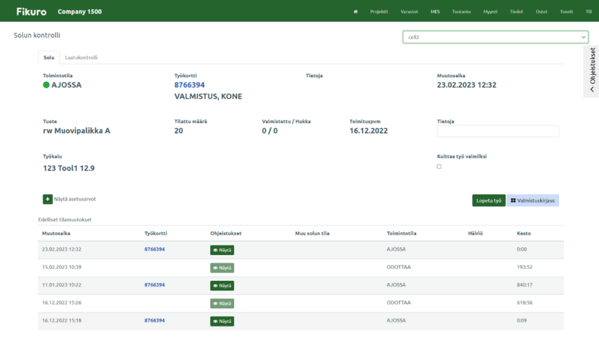Click ODOTTAA in the 15.02.2023 row
The width and height of the screenshot is (599, 337).
(399, 267)
